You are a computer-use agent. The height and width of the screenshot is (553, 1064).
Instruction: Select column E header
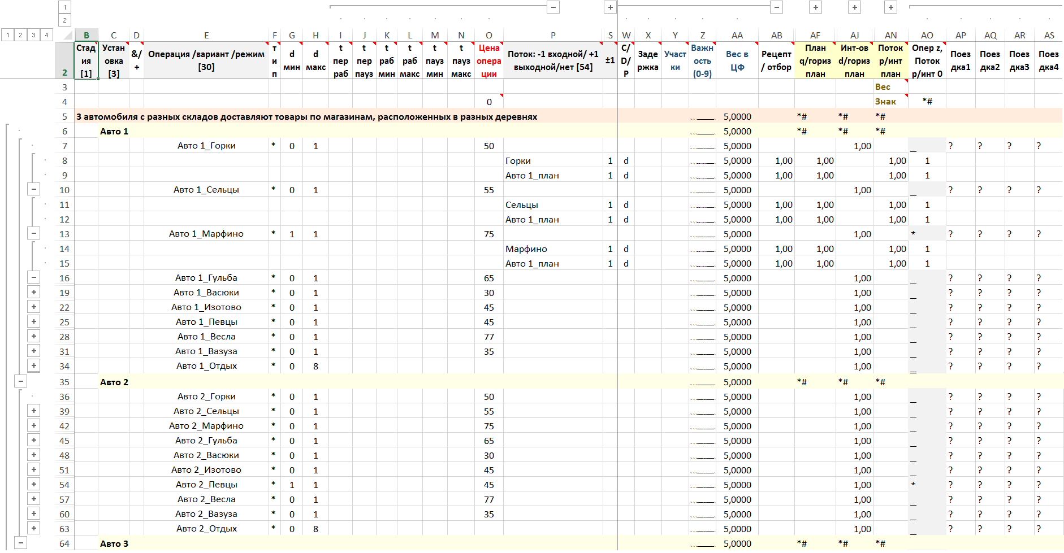pyautogui.click(x=206, y=35)
